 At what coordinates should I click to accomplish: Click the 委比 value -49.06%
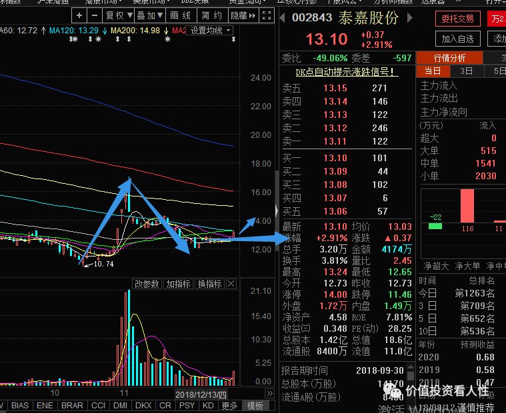click(x=330, y=58)
